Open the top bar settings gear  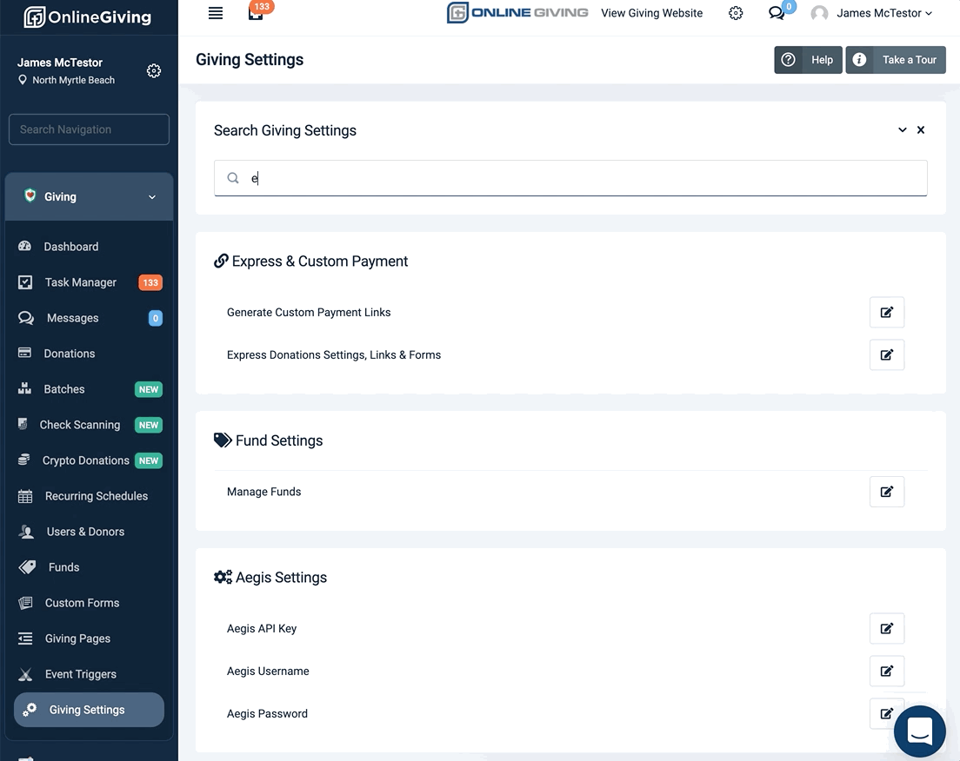click(736, 13)
